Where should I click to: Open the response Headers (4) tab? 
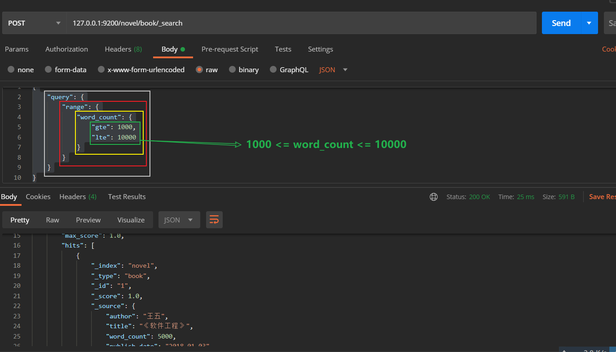coord(78,197)
